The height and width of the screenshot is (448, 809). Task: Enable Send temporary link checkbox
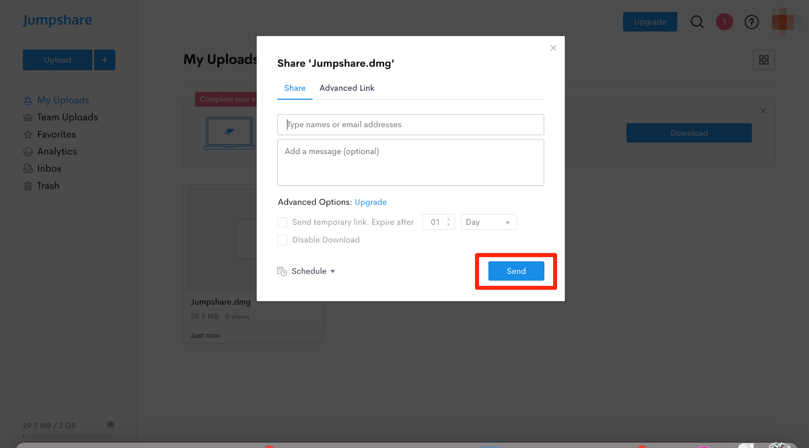tap(282, 222)
